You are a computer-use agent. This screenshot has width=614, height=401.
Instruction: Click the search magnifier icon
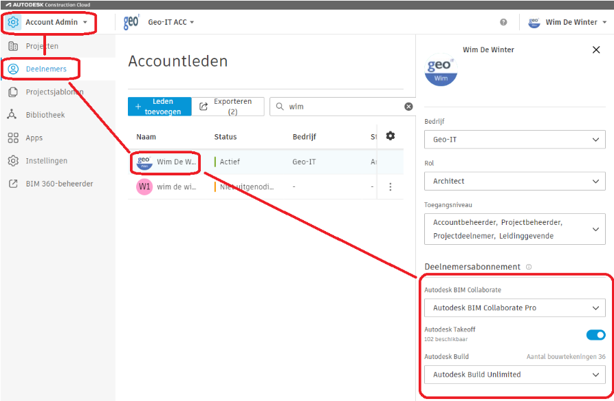(280, 107)
